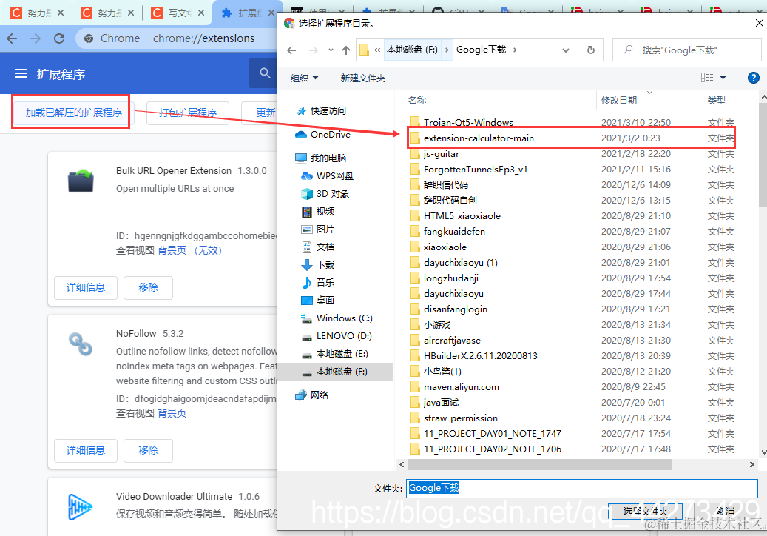Click 详细信息 for Bulk URL Opener Extension

[x=86, y=287]
